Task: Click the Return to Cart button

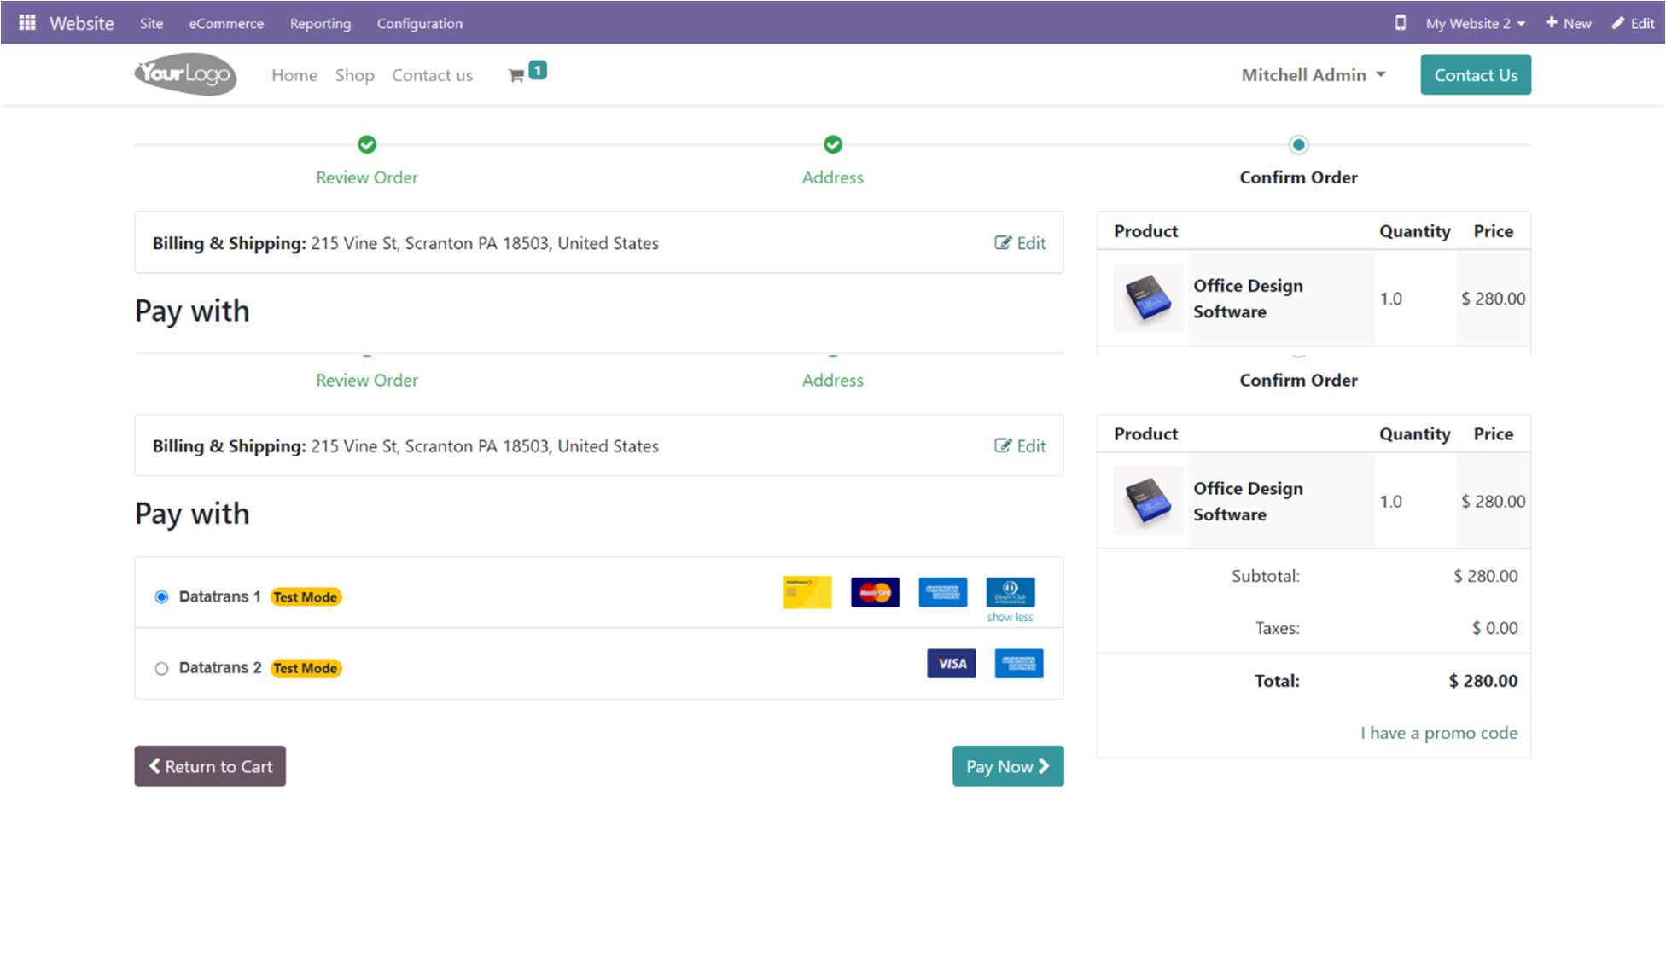Action: [210, 766]
